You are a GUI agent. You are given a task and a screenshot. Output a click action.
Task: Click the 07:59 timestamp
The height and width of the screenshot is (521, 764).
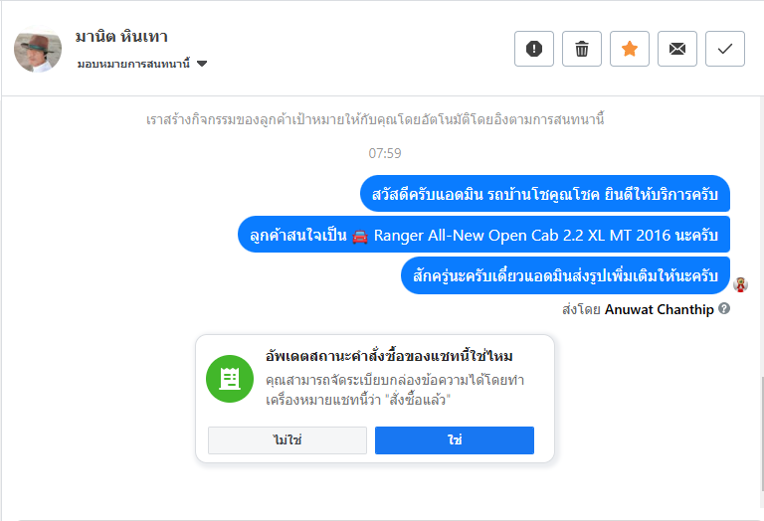tap(385, 153)
